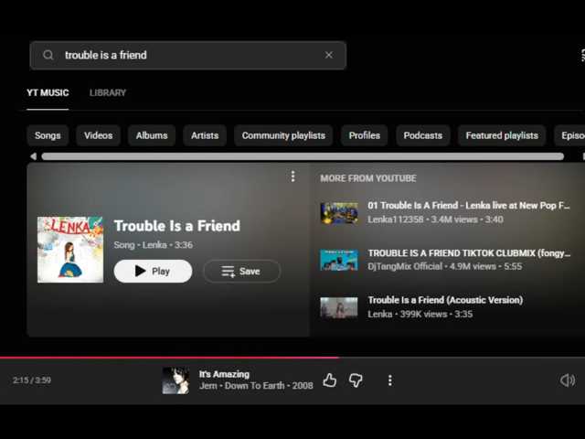Switch to the LIBRARY tab
Screen dimensions: 585x439
coord(108,93)
